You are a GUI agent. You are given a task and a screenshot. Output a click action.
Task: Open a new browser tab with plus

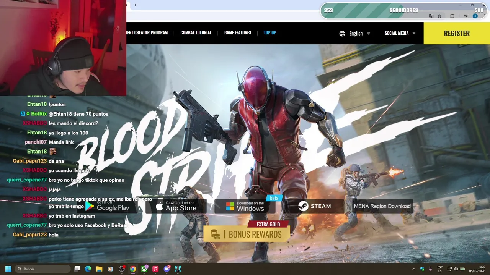[x=135, y=5]
